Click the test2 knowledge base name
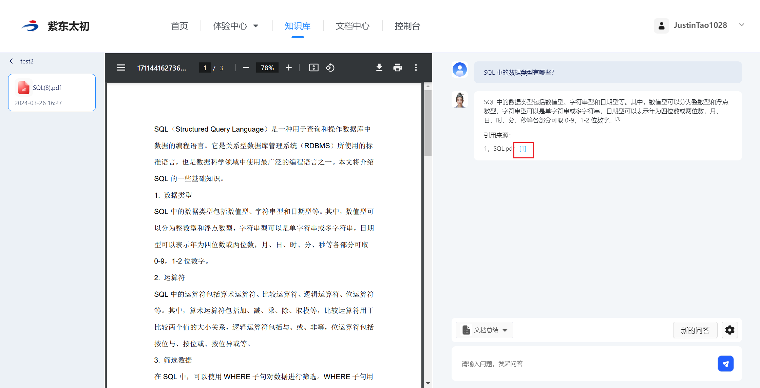This screenshot has height=388, width=760. click(x=27, y=61)
